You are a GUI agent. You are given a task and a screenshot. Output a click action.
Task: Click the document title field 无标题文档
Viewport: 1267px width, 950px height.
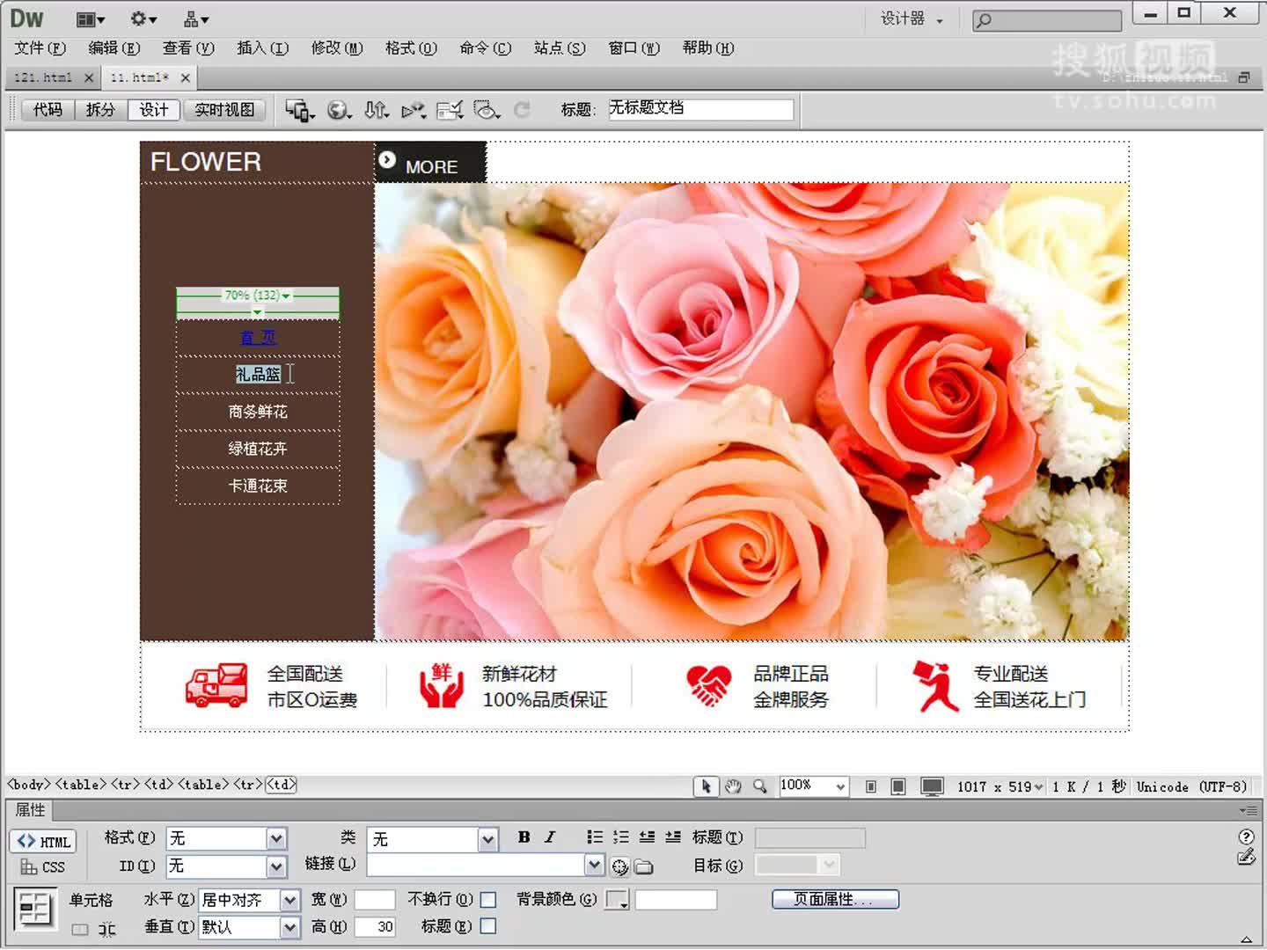coord(700,109)
